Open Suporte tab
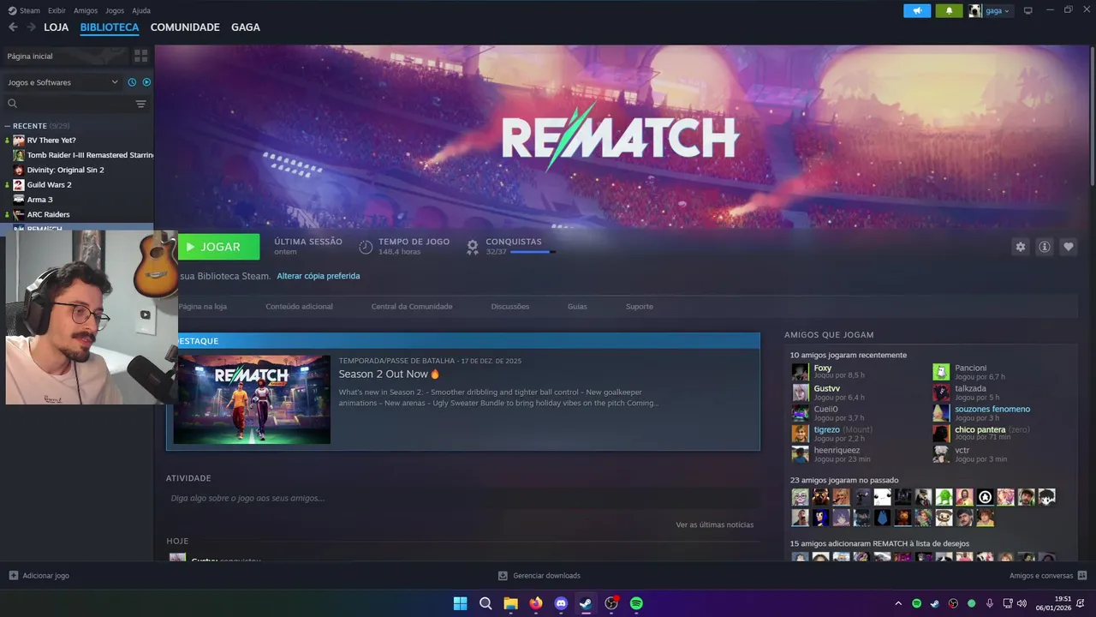The image size is (1096, 617). pyautogui.click(x=640, y=307)
